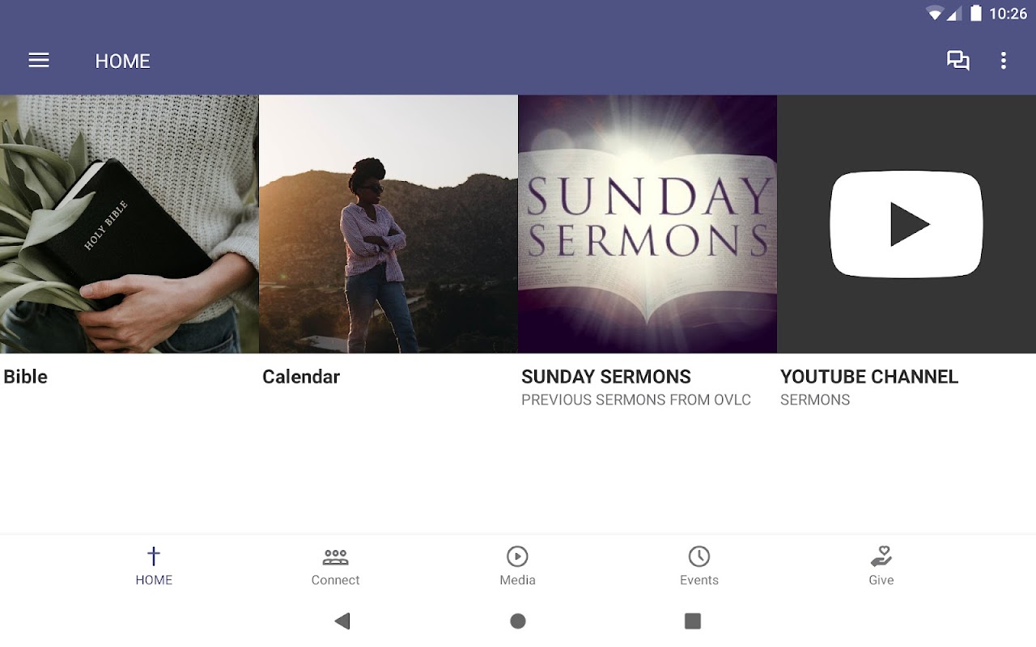1036x647 pixels.
Task: Click the YouTube play logo tile
Action: tap(906, 224)
